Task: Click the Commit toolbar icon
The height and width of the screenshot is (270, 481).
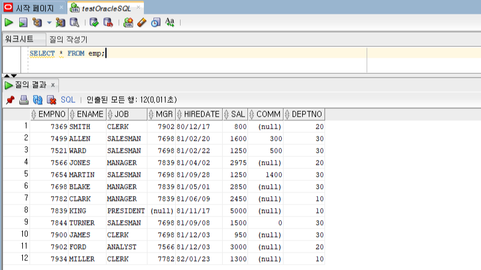Action: tap(94, 22)
